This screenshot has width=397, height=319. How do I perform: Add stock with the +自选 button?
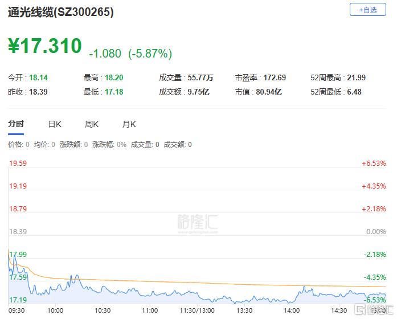(x=367, y=10)
